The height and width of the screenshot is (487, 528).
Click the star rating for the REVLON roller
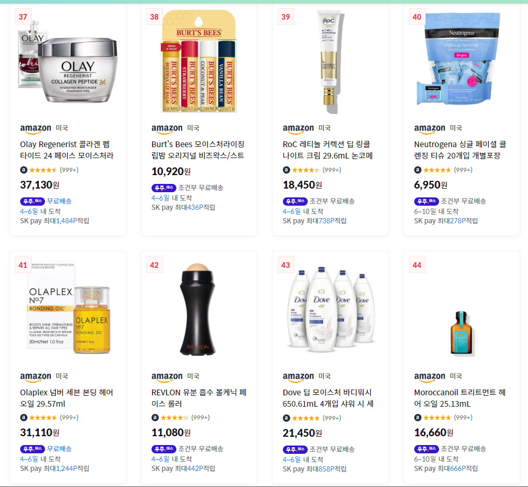pos(174,418)
